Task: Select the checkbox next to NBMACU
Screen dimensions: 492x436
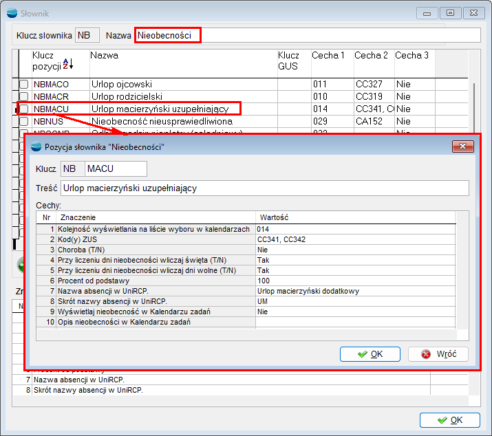Action: point(24,109)
